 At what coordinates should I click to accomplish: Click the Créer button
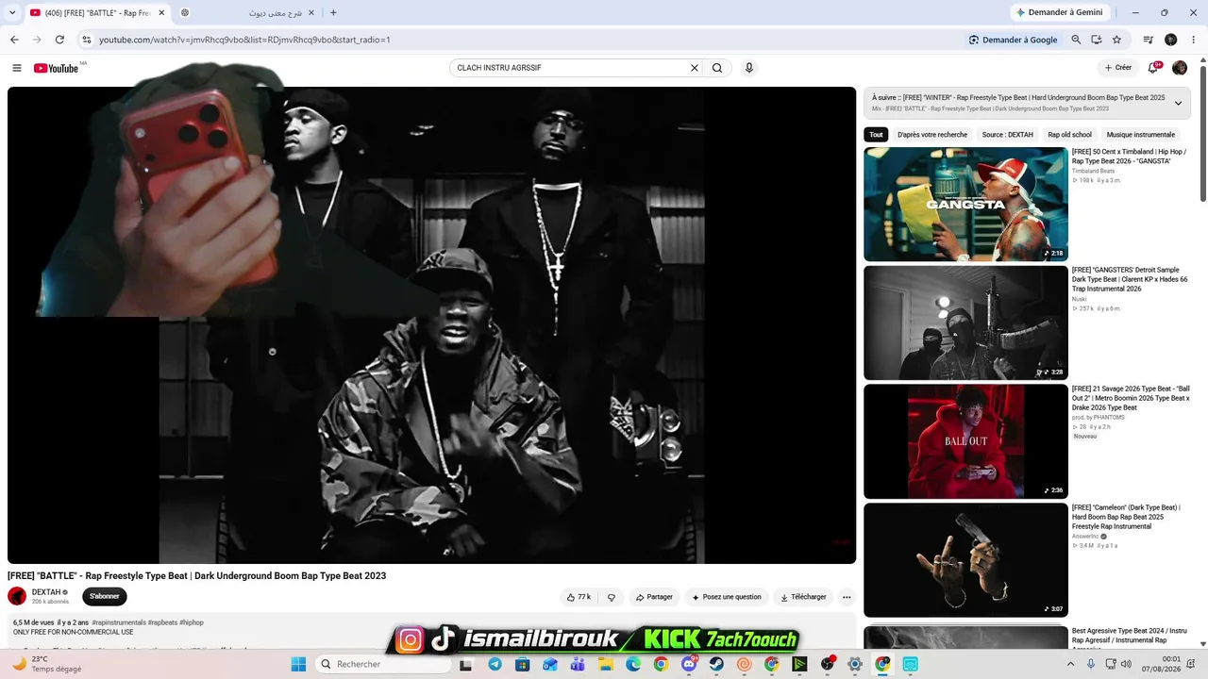[x=1117, y=68]
